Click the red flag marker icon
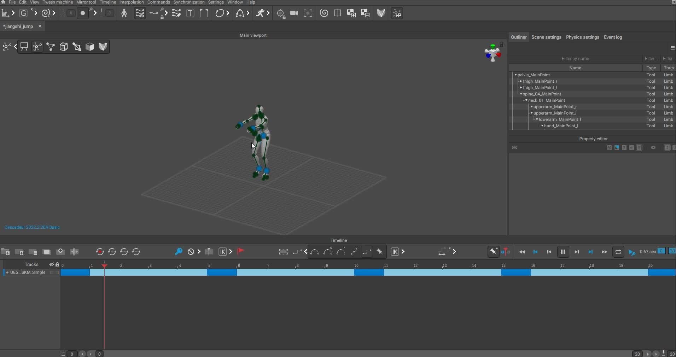 pyautogui.click(x=240, y=251)
